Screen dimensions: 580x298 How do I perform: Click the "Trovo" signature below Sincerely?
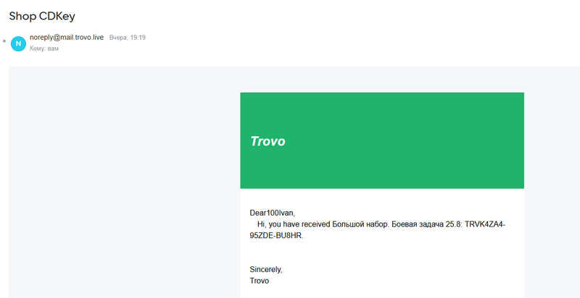click(x=260, y=281)
